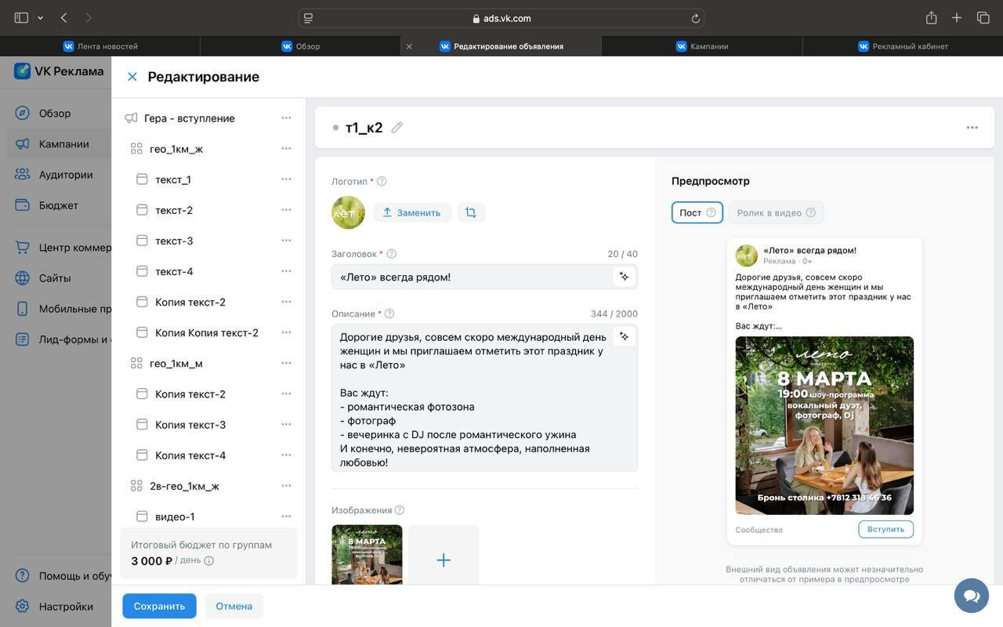This screenshot has height=627, width=1003.
Task: Click into the Описание text area
Action: pyautogui.click(x=484, y=397)
